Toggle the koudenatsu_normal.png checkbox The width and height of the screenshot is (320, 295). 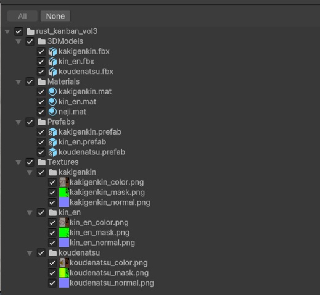(52, 283)
